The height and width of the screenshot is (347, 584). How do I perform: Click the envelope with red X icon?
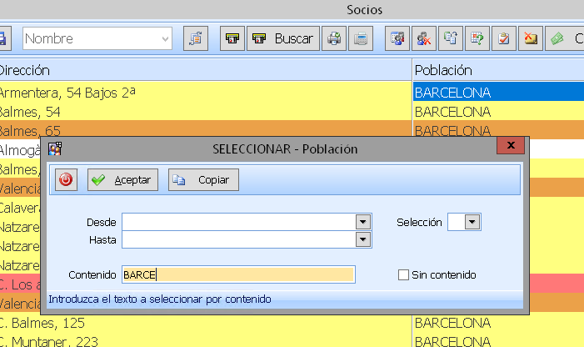531,38
